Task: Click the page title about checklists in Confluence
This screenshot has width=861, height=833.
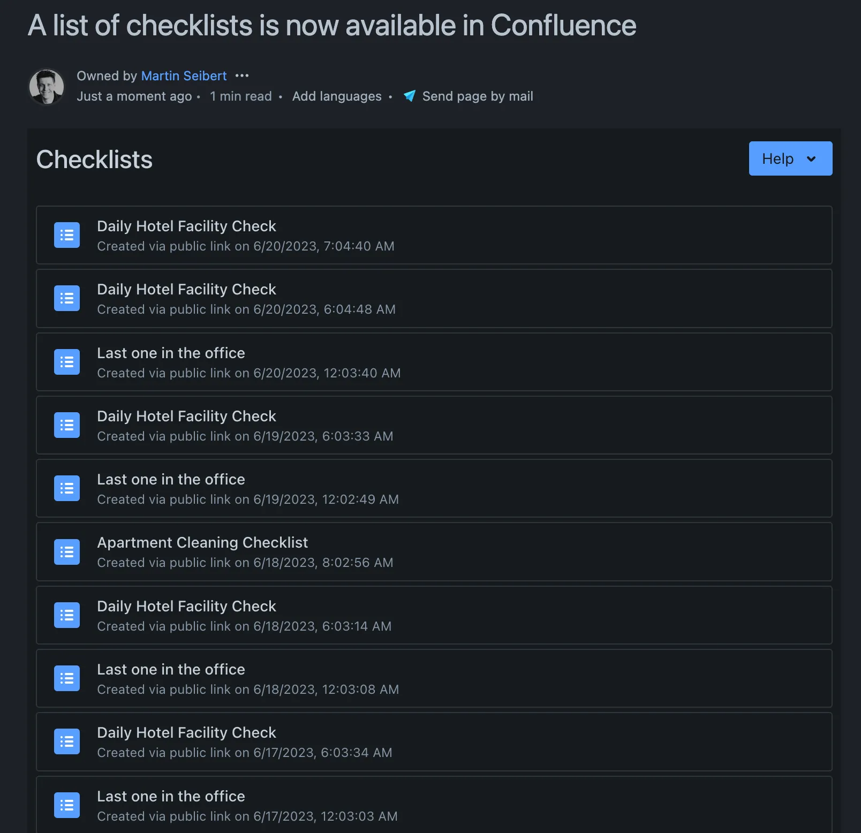Action: click(332, 25)
